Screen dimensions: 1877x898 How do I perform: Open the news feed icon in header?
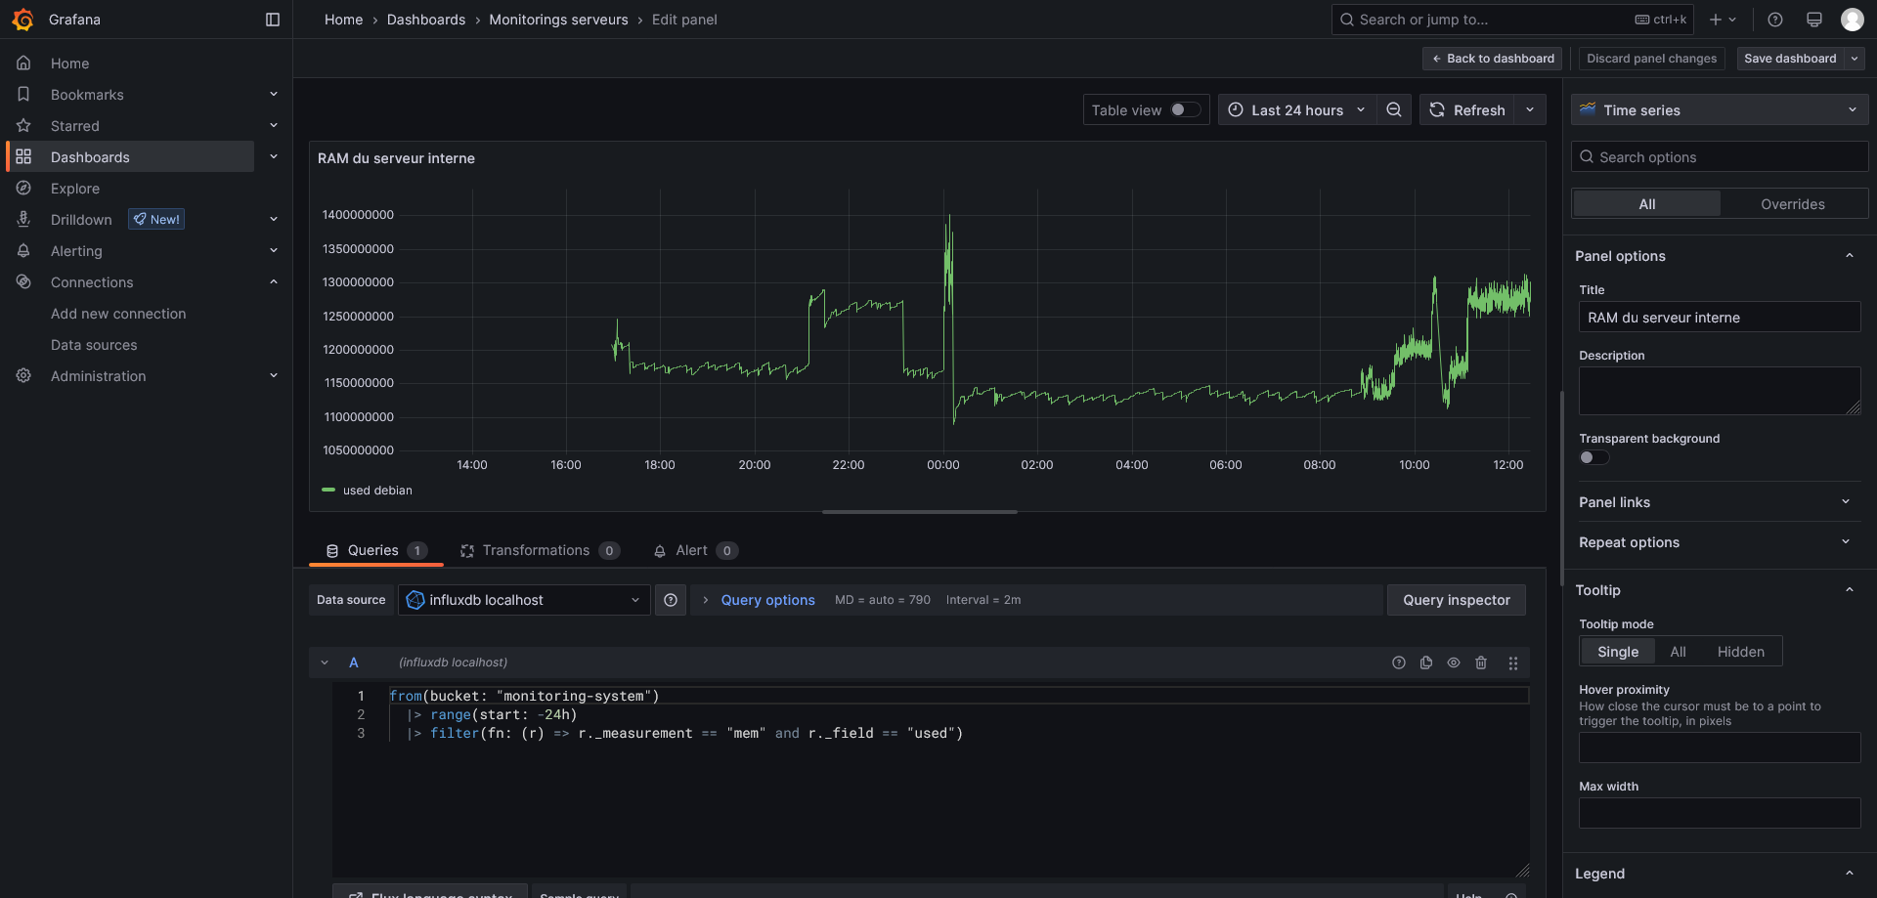(x=1813, y=20)
